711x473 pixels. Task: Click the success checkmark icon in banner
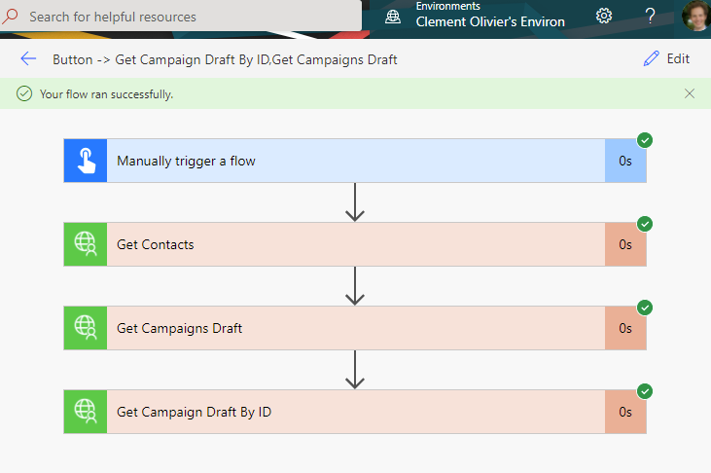(24, 94)
